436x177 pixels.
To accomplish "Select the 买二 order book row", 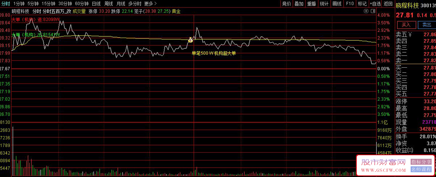I will pyautogui.click(x=416, y=74).
